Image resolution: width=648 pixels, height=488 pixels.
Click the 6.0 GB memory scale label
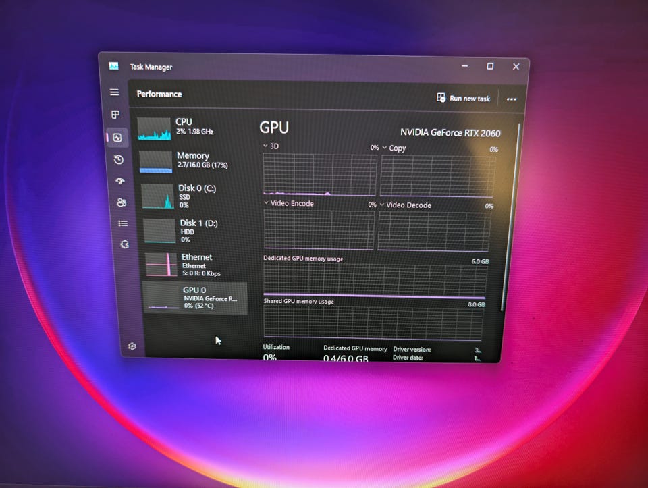coord(480,261)
